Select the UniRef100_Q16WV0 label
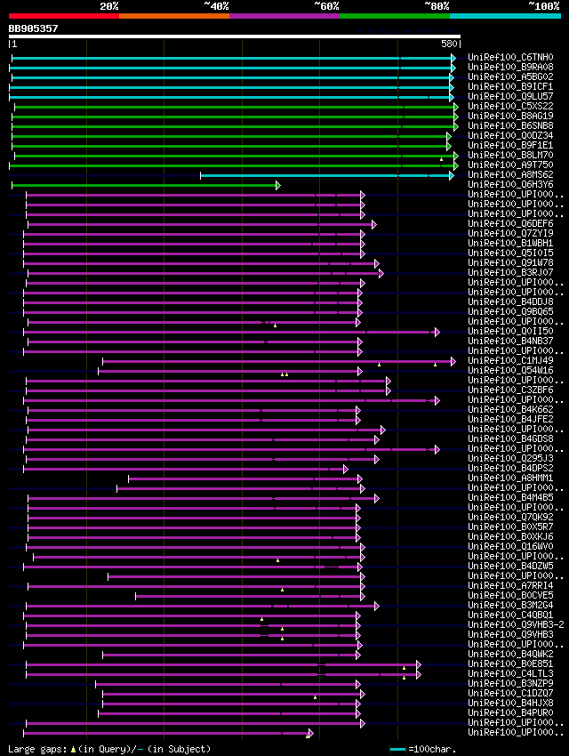 (510, 547)
